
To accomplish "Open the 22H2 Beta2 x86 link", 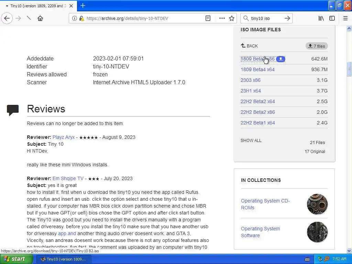I will [x=258, y=112].
